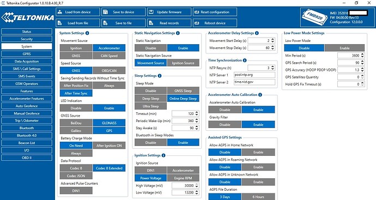Image resolution: width=376 pixels, height=200 pixels.
Task: Increase the Movement Start Delay value with stepper
Action: point(272,39)
